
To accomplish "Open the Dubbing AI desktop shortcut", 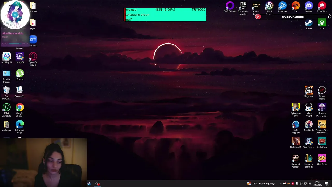I will tap(6, 58).
